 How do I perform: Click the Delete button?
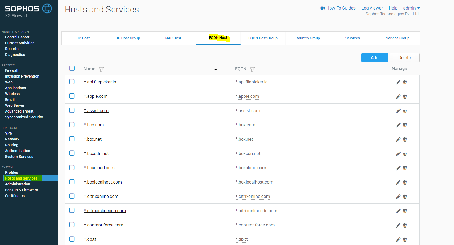coord(404,57)
